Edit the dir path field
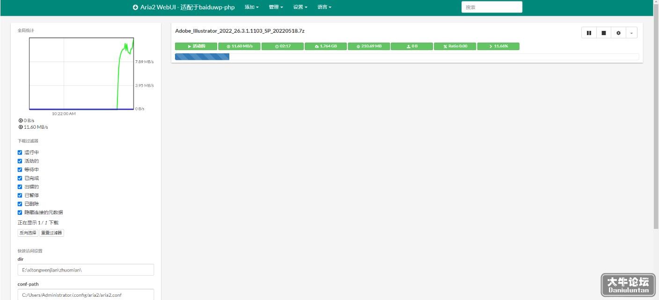This screenshot has height=300, width=659. [86, 270]
